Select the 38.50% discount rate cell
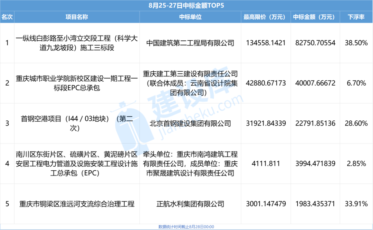373x230 pixels. click(x=356, y=43)
